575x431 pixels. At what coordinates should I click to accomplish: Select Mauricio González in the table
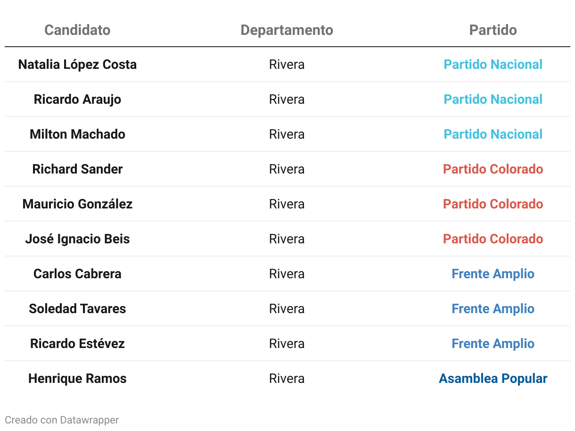pyautogui.click(x=77, y=204)
